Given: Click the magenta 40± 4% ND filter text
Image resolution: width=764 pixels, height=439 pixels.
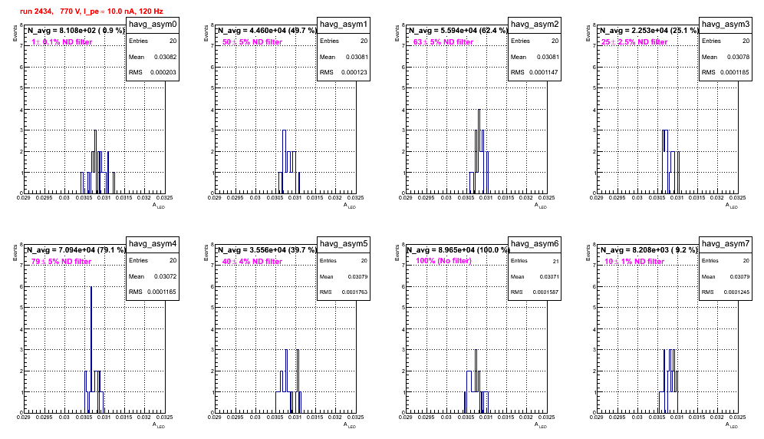Looking at the screenshot, I should [x=252, y=262].
